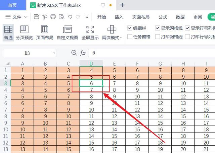The width and height of the screenshot is (215, 153).
Task: Check 打印行号列标 print headings checkbox
Action: tap(187, 36)
